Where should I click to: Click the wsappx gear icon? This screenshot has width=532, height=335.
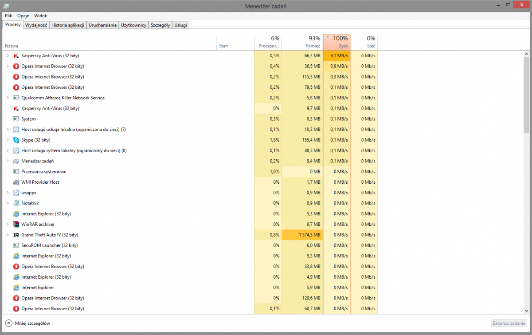pos(16,193)
